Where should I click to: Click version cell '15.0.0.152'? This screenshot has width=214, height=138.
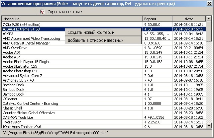point(158,62)
